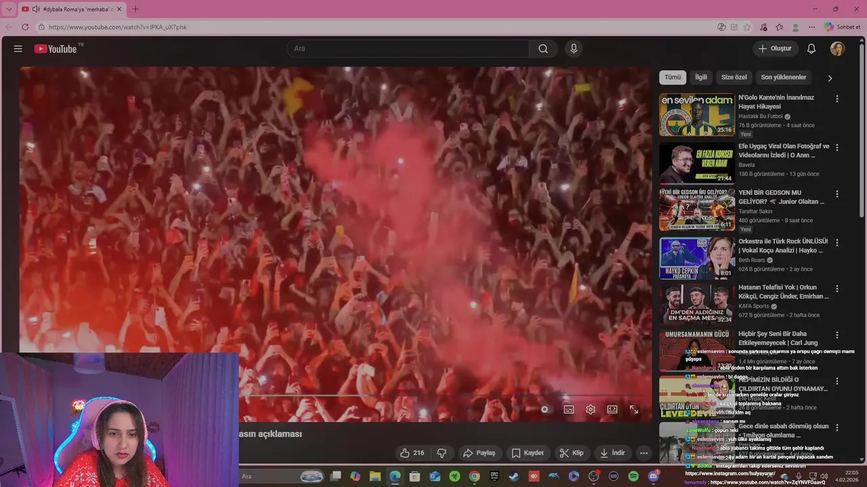Toggle theater mode in the player
867x487 pixels.
click(612, 409)
